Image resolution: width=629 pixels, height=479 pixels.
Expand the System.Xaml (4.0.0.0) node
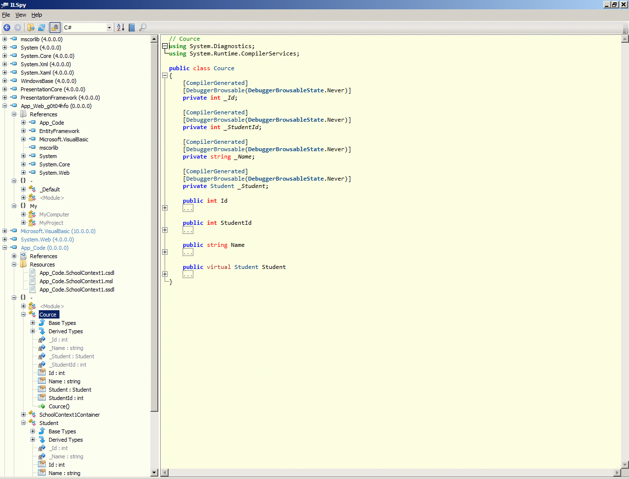[x=5, y=73]
